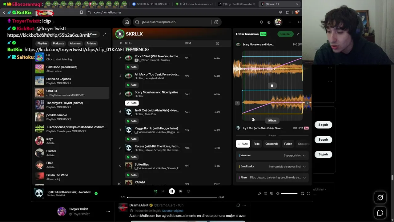Toggle the Auto transition under Rock 'n' Roll

tap(132, 67)
